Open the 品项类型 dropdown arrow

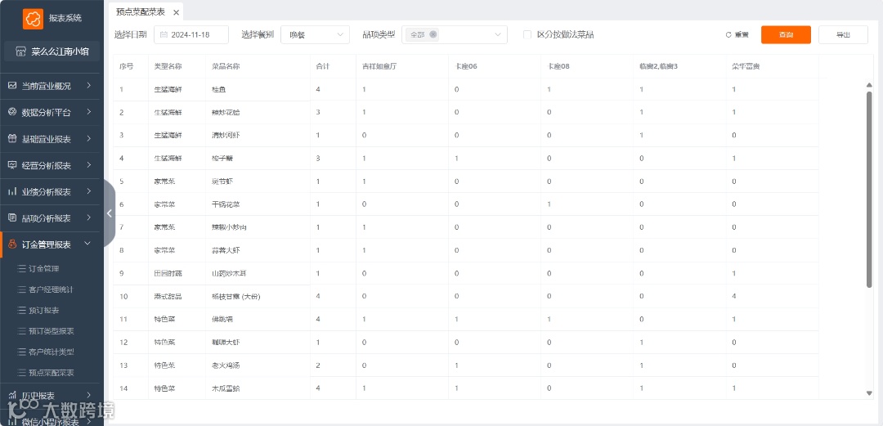(x=498, y=34)
